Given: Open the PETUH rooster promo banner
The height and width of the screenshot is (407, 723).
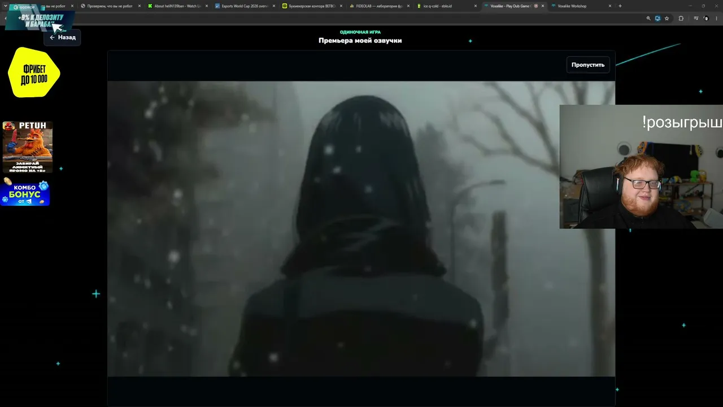Looking at the screenshot, I should 27,147.
